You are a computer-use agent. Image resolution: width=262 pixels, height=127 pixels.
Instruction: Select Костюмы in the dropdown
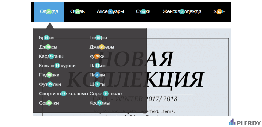click(99, 103)
